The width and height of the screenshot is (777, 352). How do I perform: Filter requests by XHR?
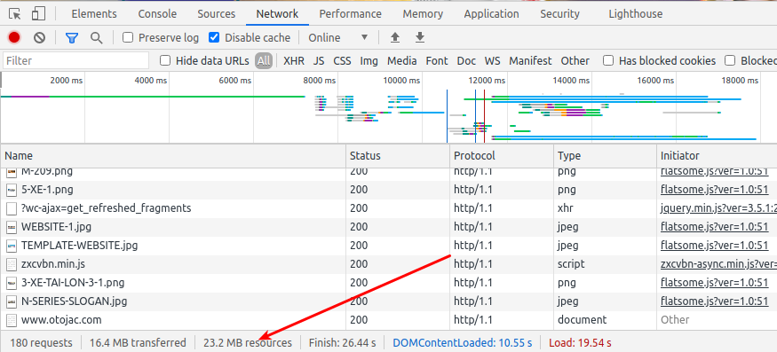[x=294, y=61]
